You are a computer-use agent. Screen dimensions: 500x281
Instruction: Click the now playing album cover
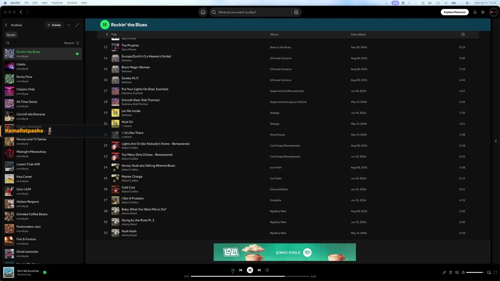[9, 272]
